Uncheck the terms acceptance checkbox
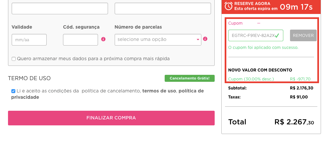Image resolution: width=329 pixels, height=141 pixels. (x=13, y=91)
